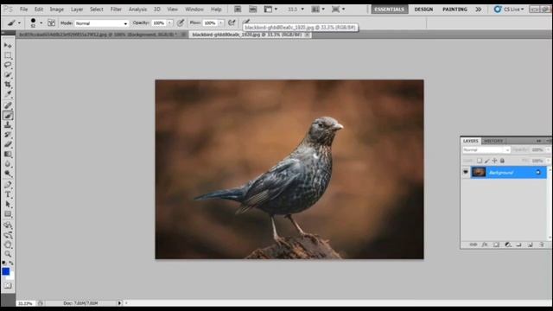Open the Flow slider dropdown arrow
The width and height of the screenshot is (553, 311).
pyautogui.click(x=221, y=23)
